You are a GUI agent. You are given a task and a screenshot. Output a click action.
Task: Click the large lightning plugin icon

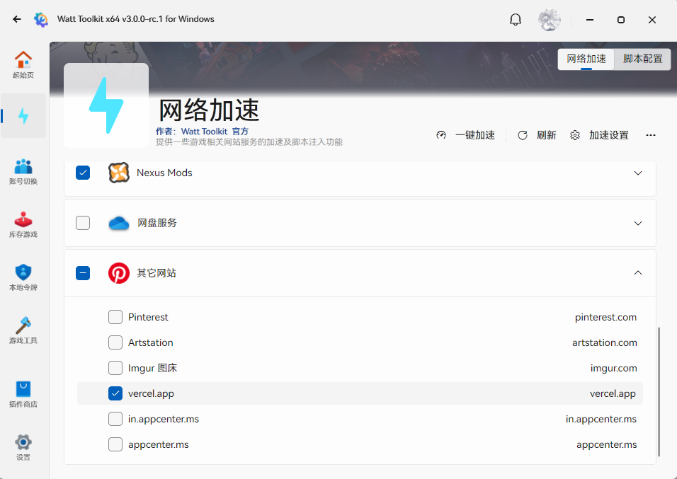[106, 105]
